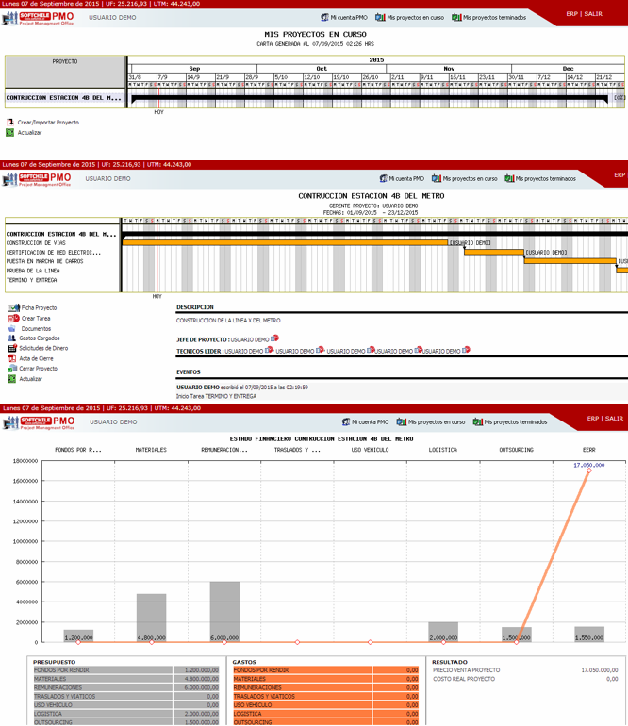Open the Acta de Cierre document

coord(13,359)
